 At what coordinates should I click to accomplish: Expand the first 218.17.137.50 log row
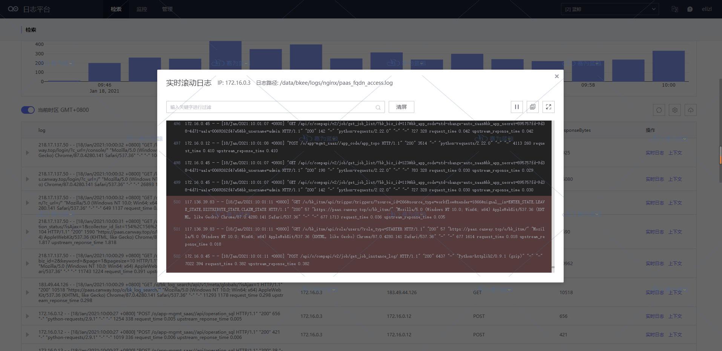(x=27, y=153)
